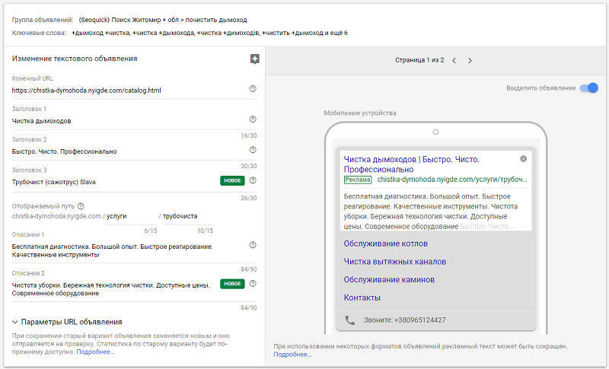This screenshot has height=369, width=609.
Task: Click Мобильные устройства label
Action: tap(360, 113)
